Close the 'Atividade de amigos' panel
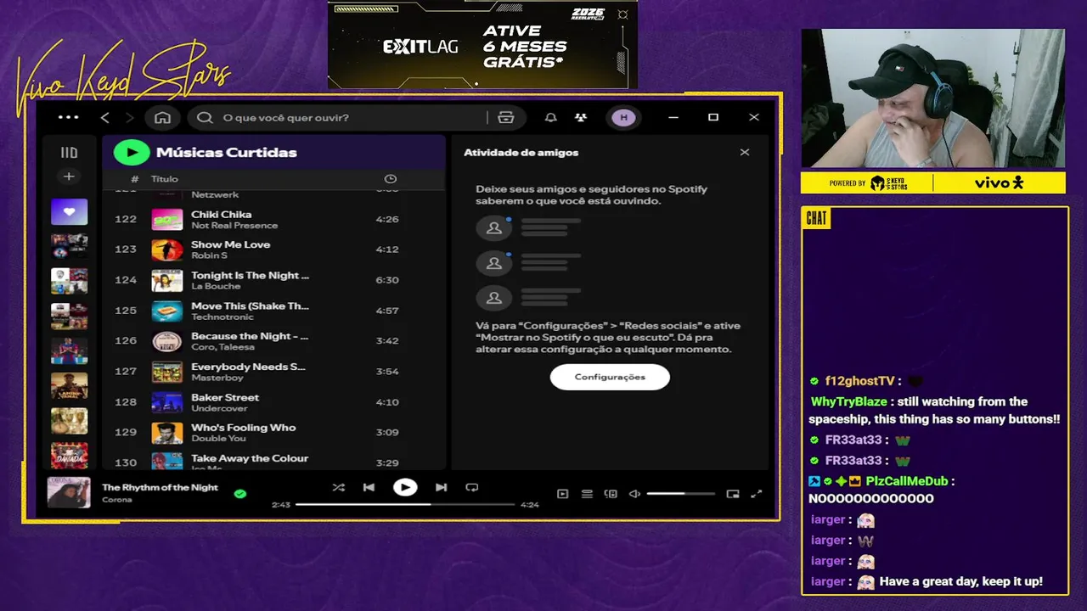1087x611 pixels. (745, 152)
